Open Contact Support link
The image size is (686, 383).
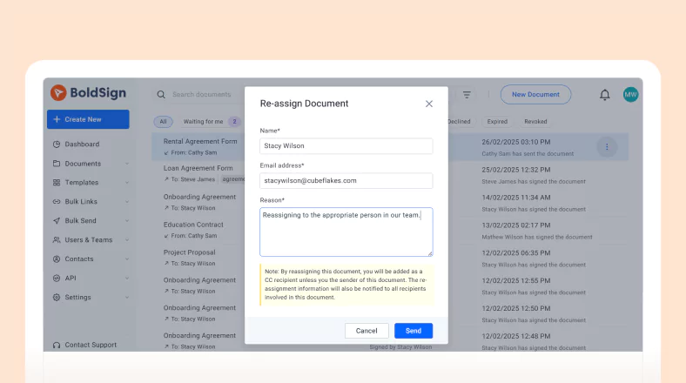pyautogui.click(x=91, y=345)
